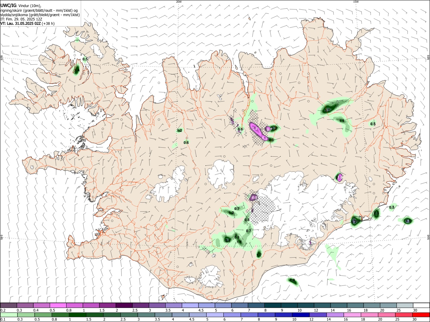430x322 pixels.
Task: Click the 1.9 precipitation value off the south coast
Action: click(x=292, y=281)
